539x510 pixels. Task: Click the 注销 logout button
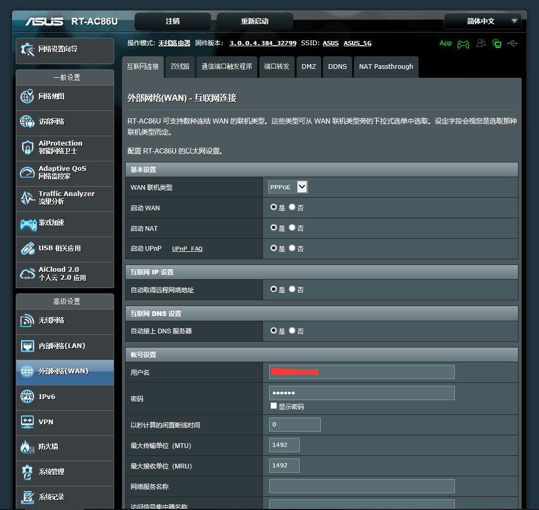(x=172, y=21)
